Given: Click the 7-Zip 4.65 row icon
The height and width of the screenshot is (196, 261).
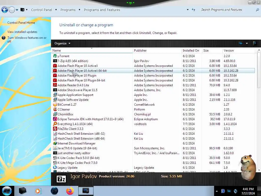Looking at the screenshot, I should point(55,61).
